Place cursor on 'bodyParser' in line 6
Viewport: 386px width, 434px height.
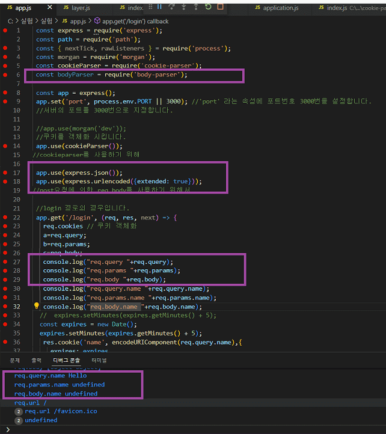click(76, 75)
